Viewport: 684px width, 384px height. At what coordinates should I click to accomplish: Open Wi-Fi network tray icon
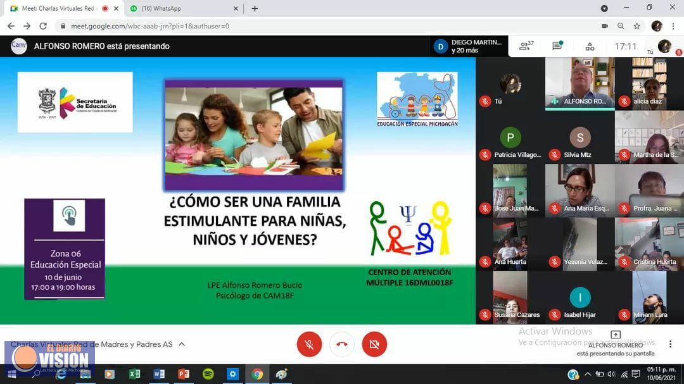coord(624,375)
